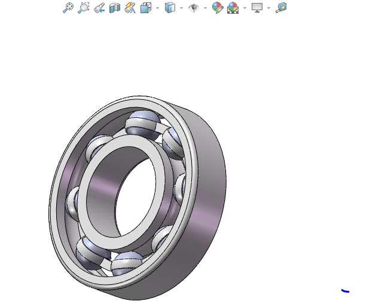388x301 pixels.
Task: Toggle Hide/Show Items eye icon
Action: (194, 8)
